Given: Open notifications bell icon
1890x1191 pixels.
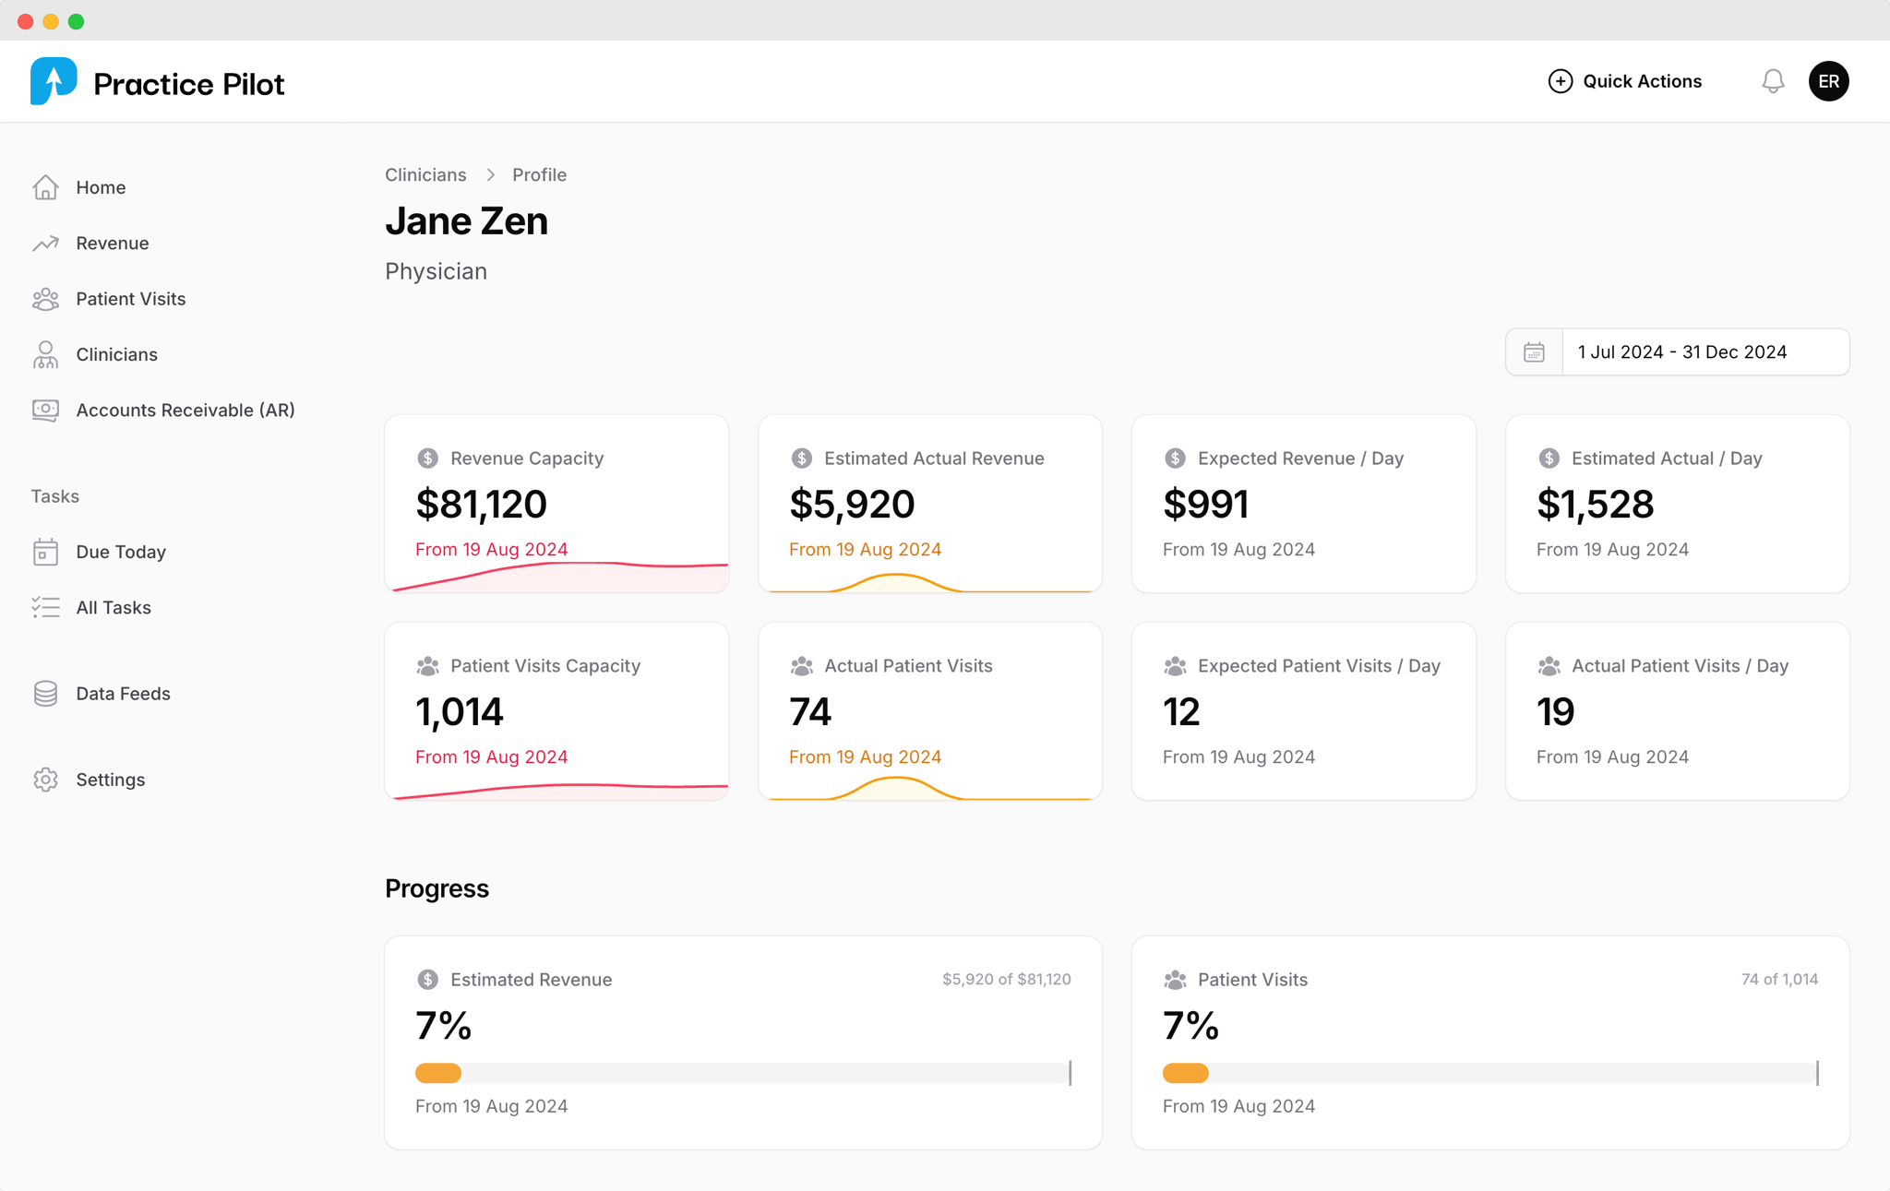Looking at the screenshot, I should point(1772,81).
